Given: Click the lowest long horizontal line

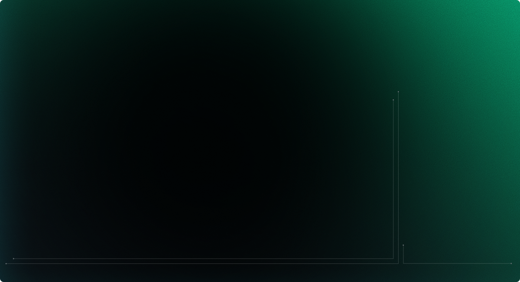Looking at the screenshot, I should point(202,263).
